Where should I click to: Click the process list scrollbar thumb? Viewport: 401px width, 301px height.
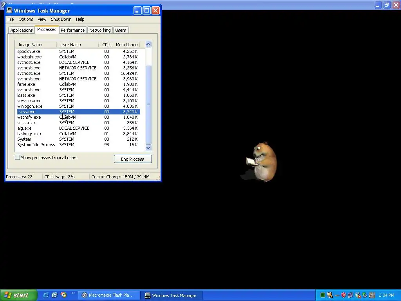148,105
